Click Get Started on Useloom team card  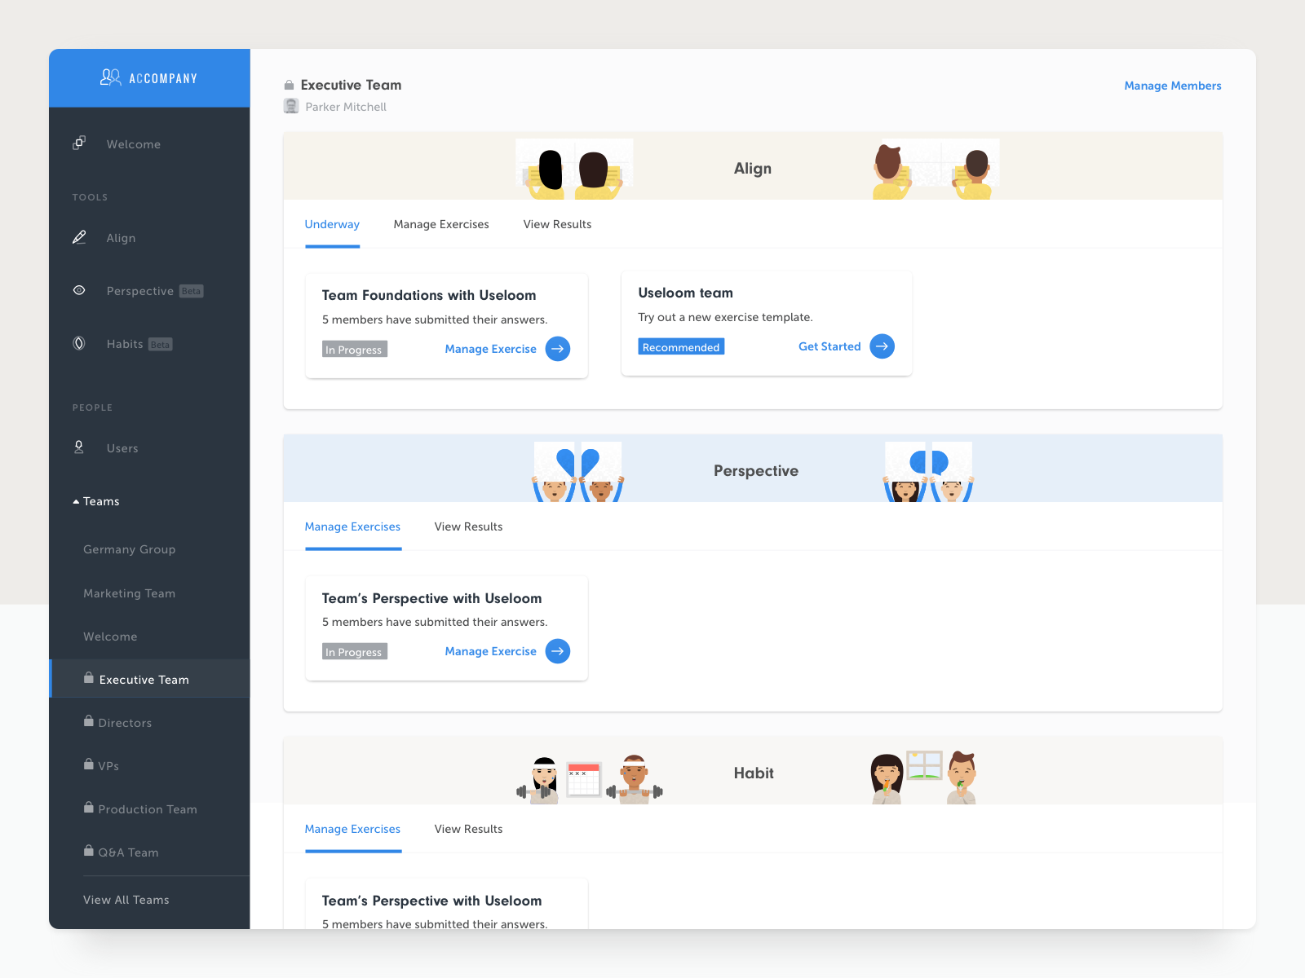(829, 346)
